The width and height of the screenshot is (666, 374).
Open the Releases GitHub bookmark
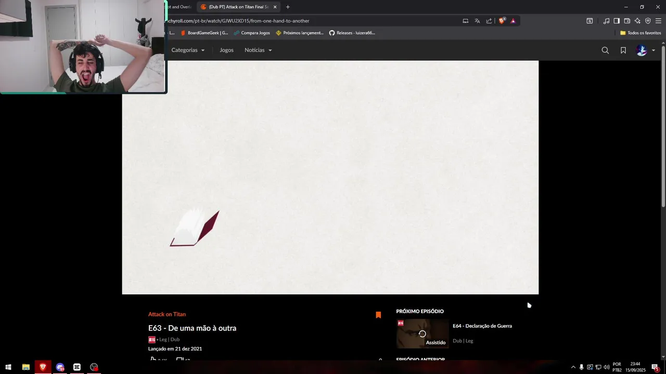point(352,33)
